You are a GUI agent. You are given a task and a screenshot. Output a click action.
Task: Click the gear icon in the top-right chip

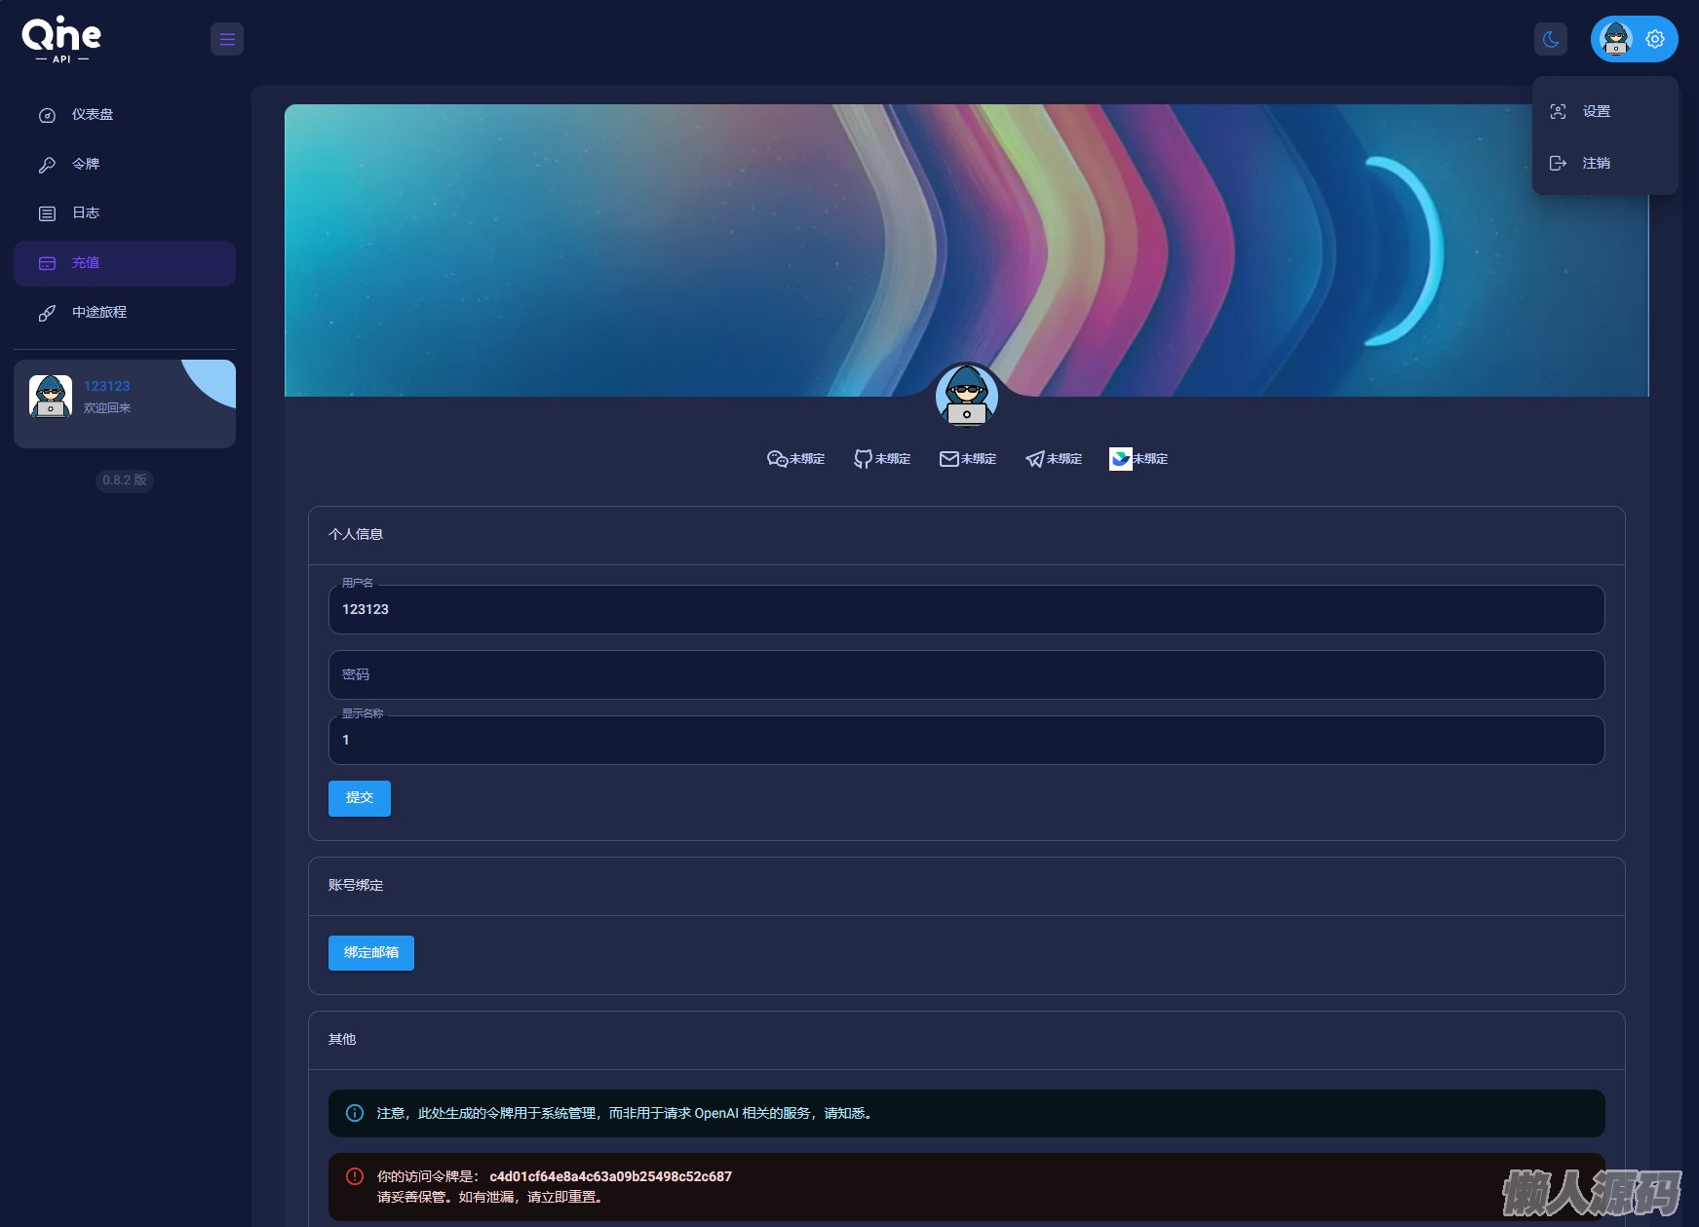point(1655,39)
